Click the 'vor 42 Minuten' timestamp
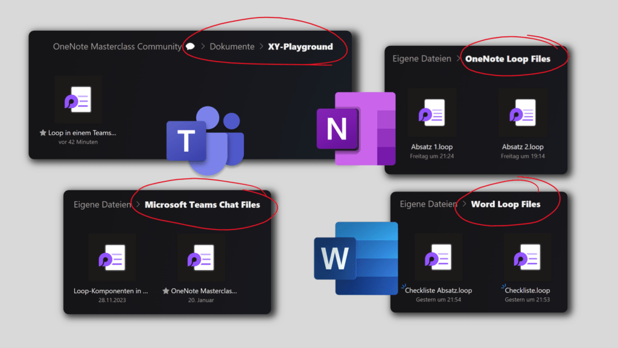Screen dimensions: 618x348 point(78,142)
